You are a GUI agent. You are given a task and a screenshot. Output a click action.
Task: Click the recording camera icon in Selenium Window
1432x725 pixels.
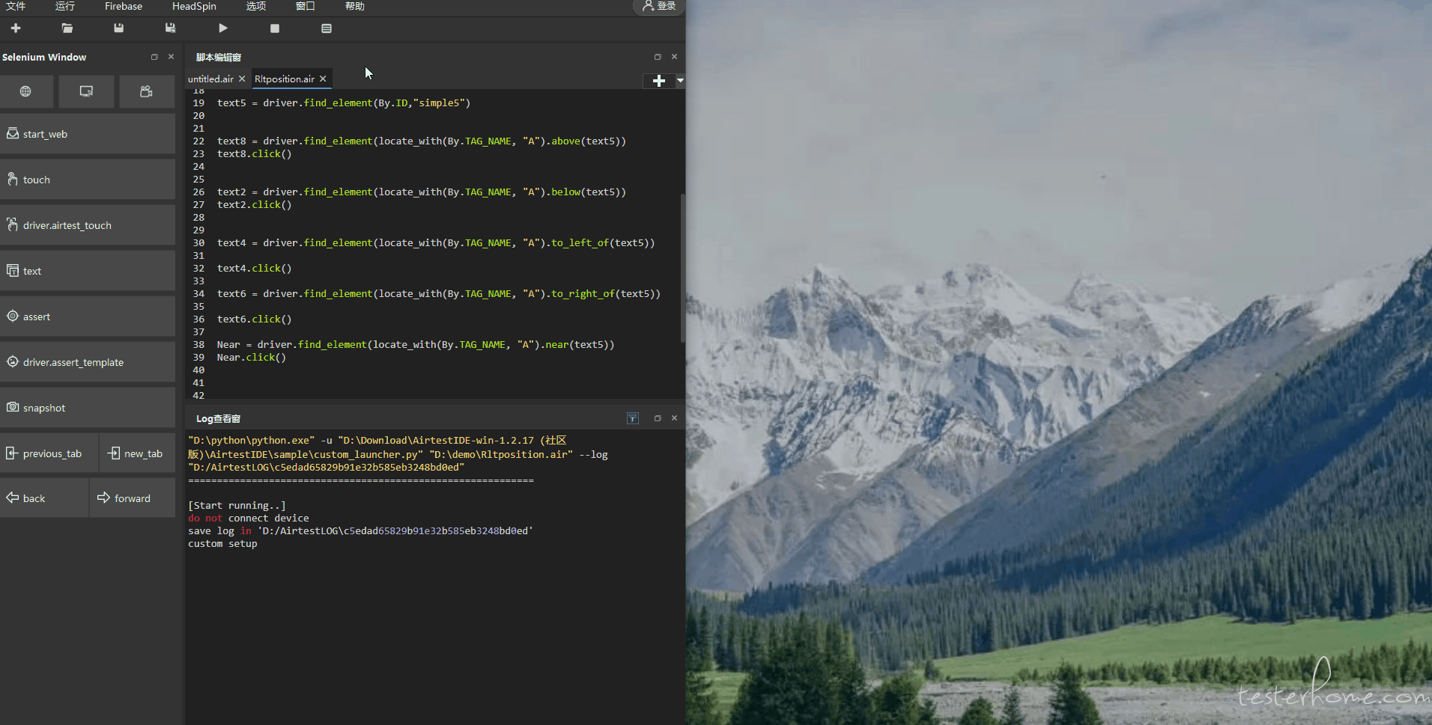[x=147, y=91]
